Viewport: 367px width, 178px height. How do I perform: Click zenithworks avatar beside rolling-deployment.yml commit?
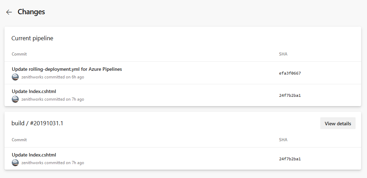15,77
